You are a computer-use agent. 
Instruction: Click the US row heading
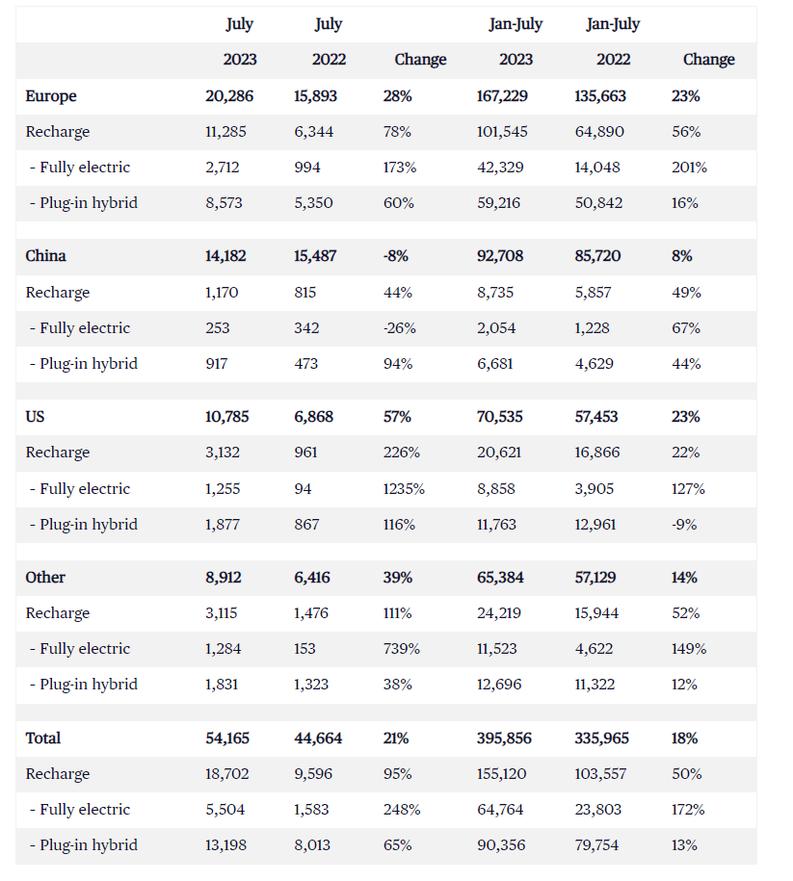pyautogui.click(x=35, y=417)
